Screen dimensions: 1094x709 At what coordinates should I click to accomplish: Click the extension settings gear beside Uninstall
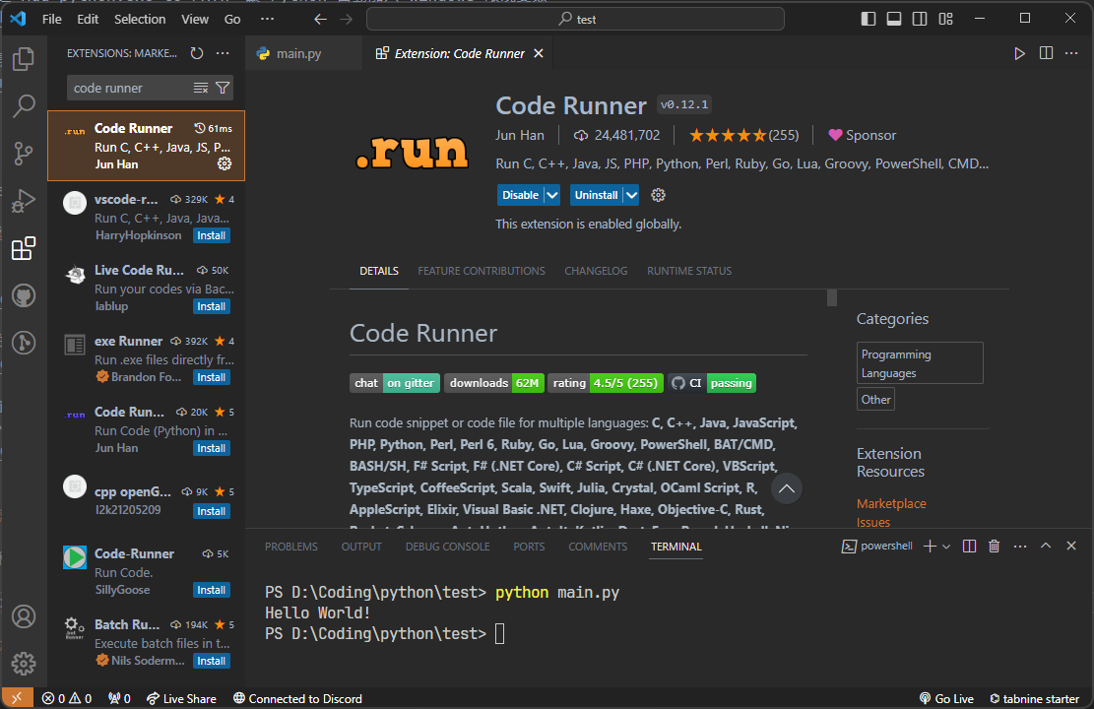[x=658, y=195]
